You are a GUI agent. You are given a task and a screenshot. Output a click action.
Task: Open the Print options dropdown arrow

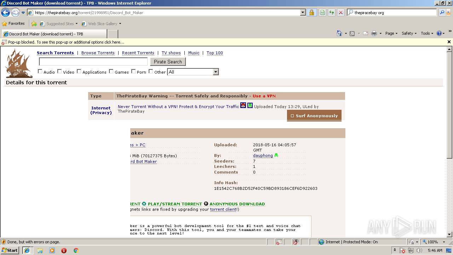coord(380,33)
